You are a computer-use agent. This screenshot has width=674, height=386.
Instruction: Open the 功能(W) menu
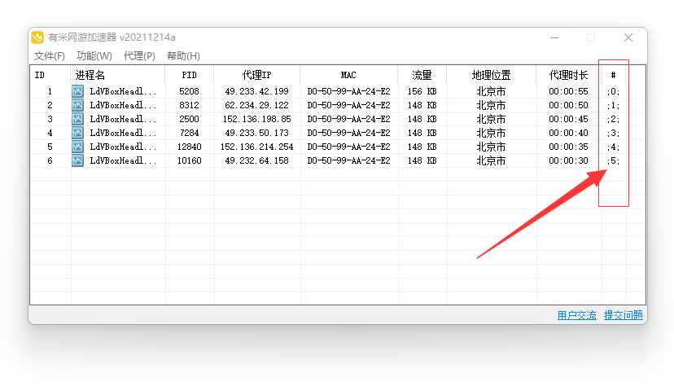click(x=94, y=56)
